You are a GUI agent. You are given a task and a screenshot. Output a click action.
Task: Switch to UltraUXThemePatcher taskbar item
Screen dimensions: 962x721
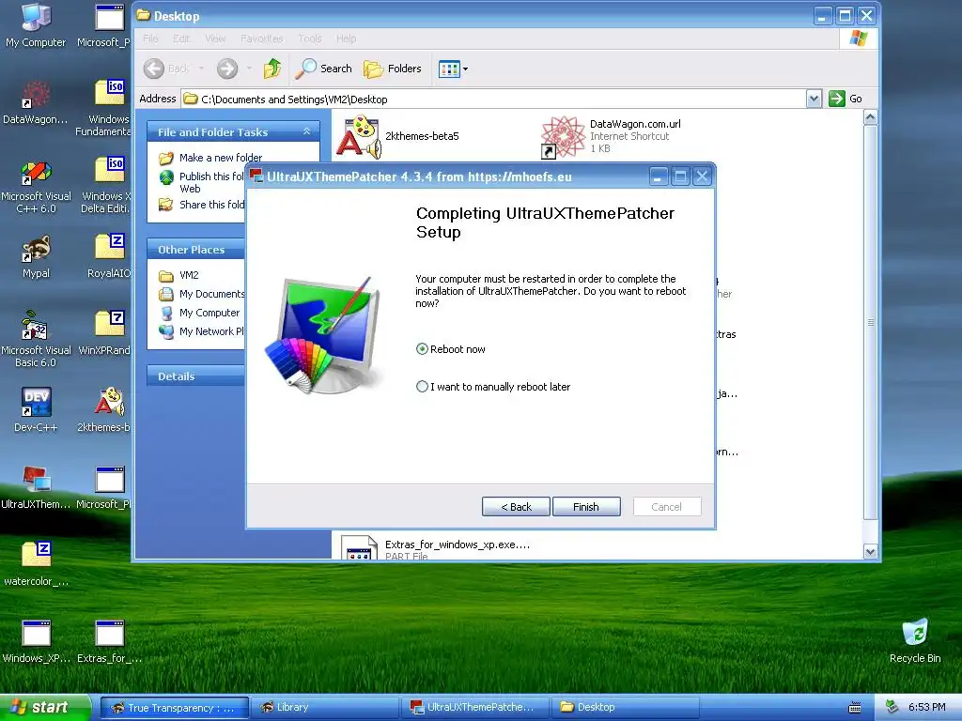(474, 708)
